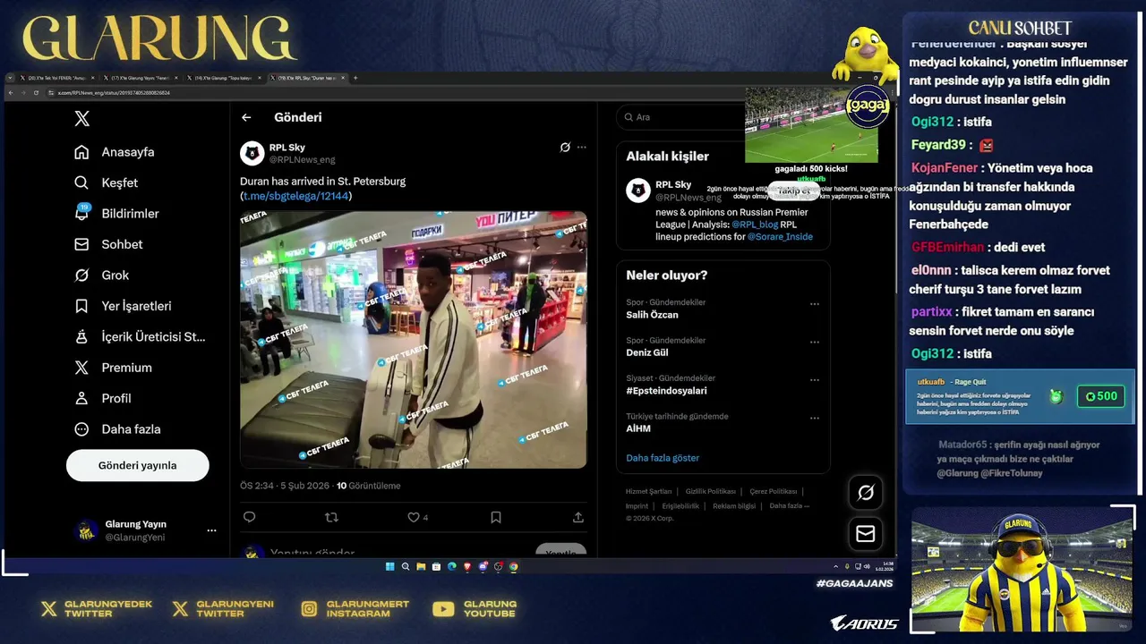Open Chrome from the taskbar
This screenshot has width=1146, height=644.
pyautogui.click(x=514, y=566)
